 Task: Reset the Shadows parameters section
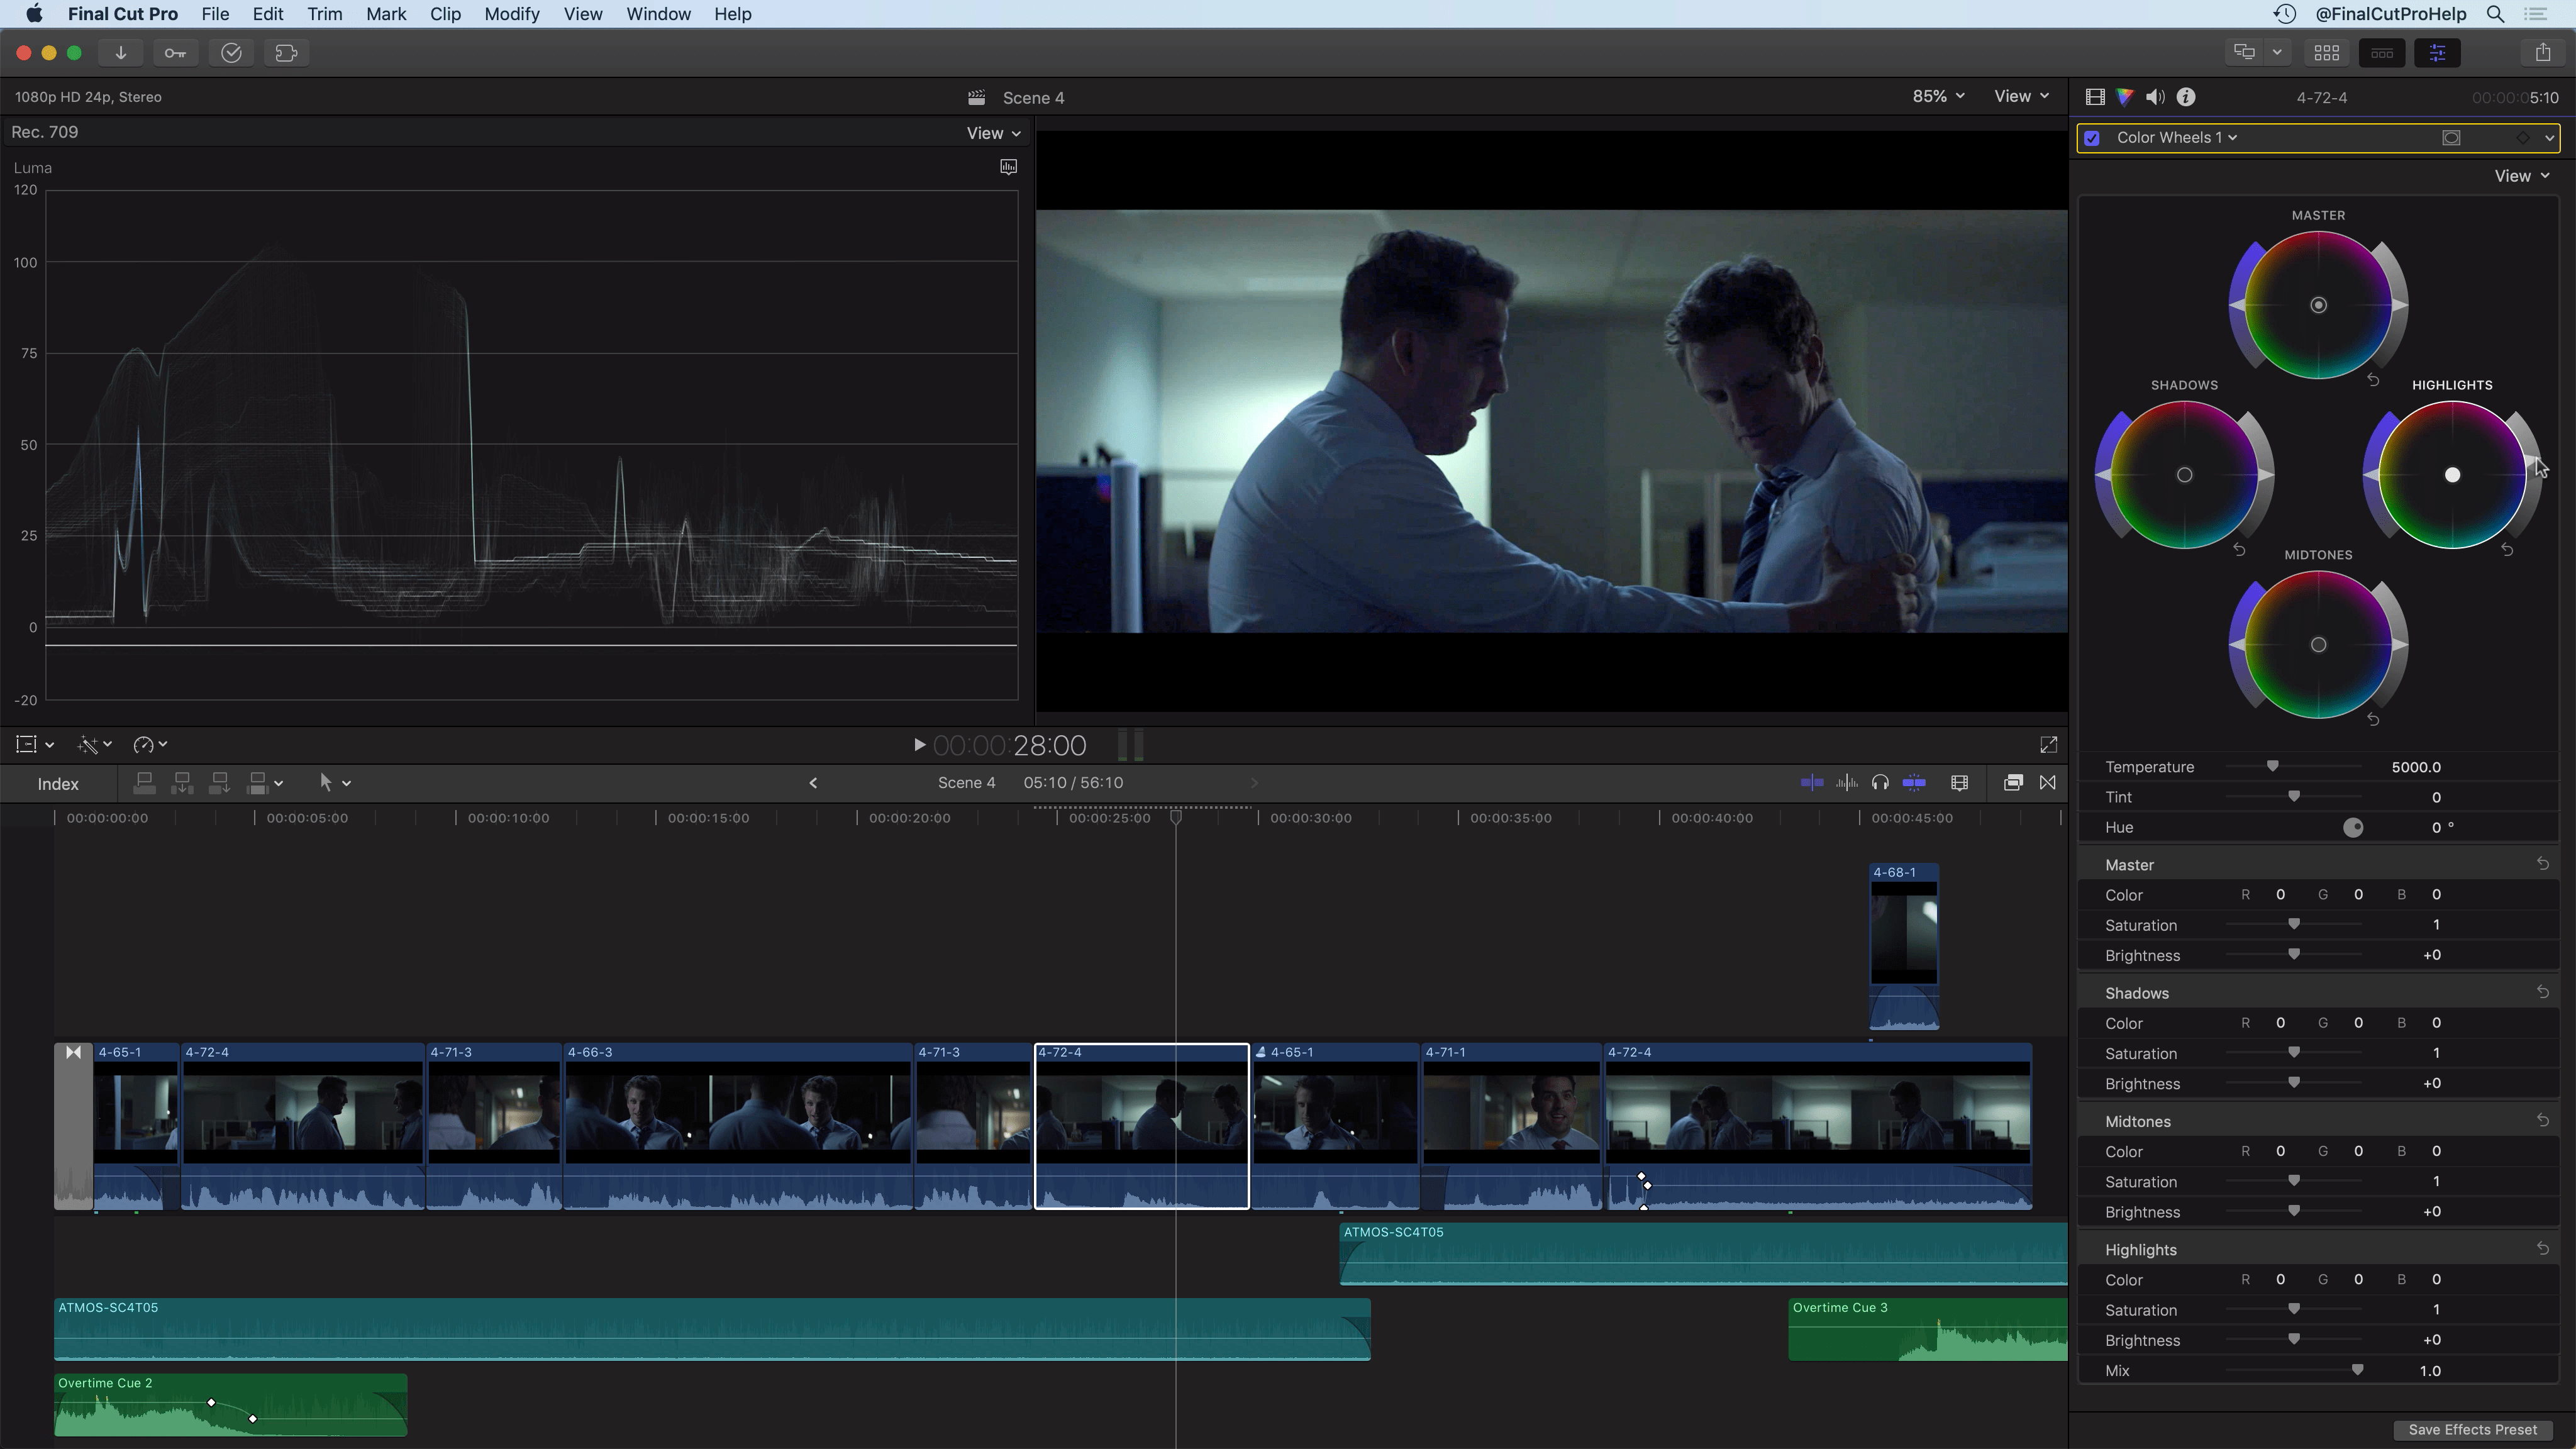2542,991
